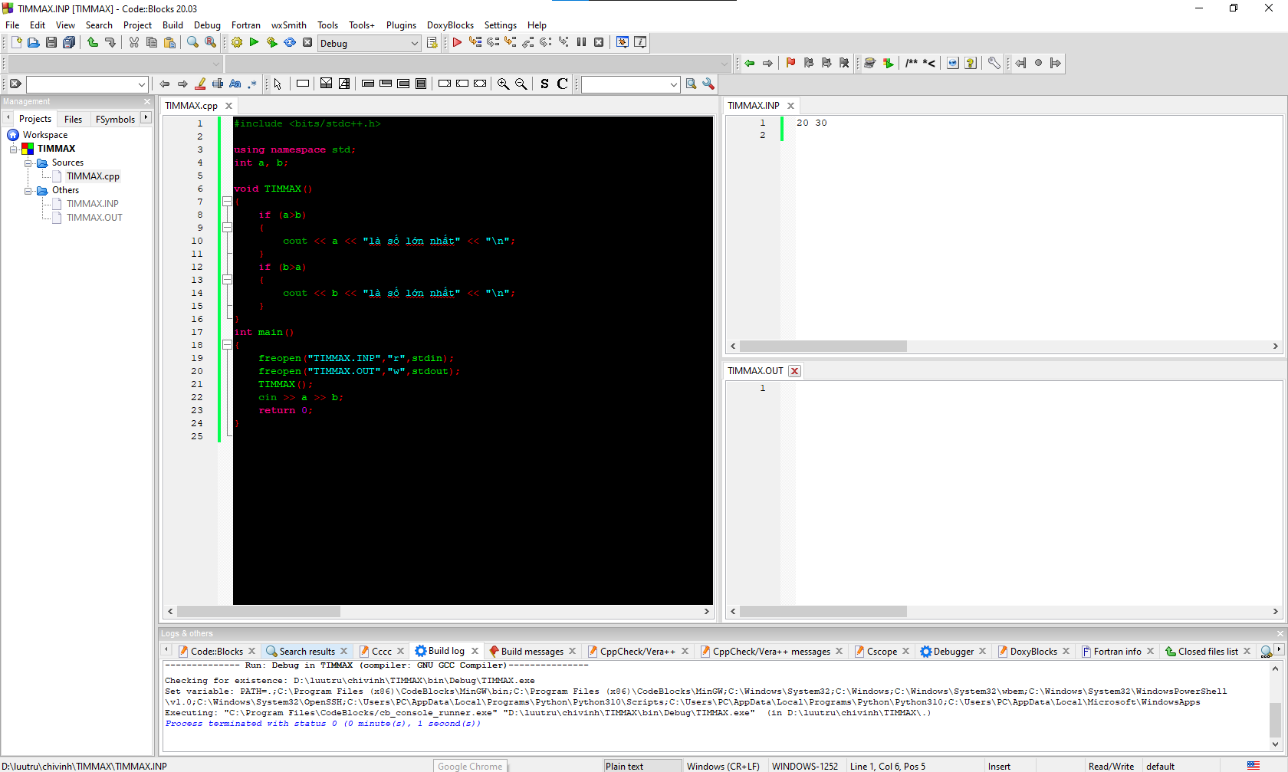Fold the if block at line 9
This screenshot has width=1288, height=772.
[x=227, y=227]
